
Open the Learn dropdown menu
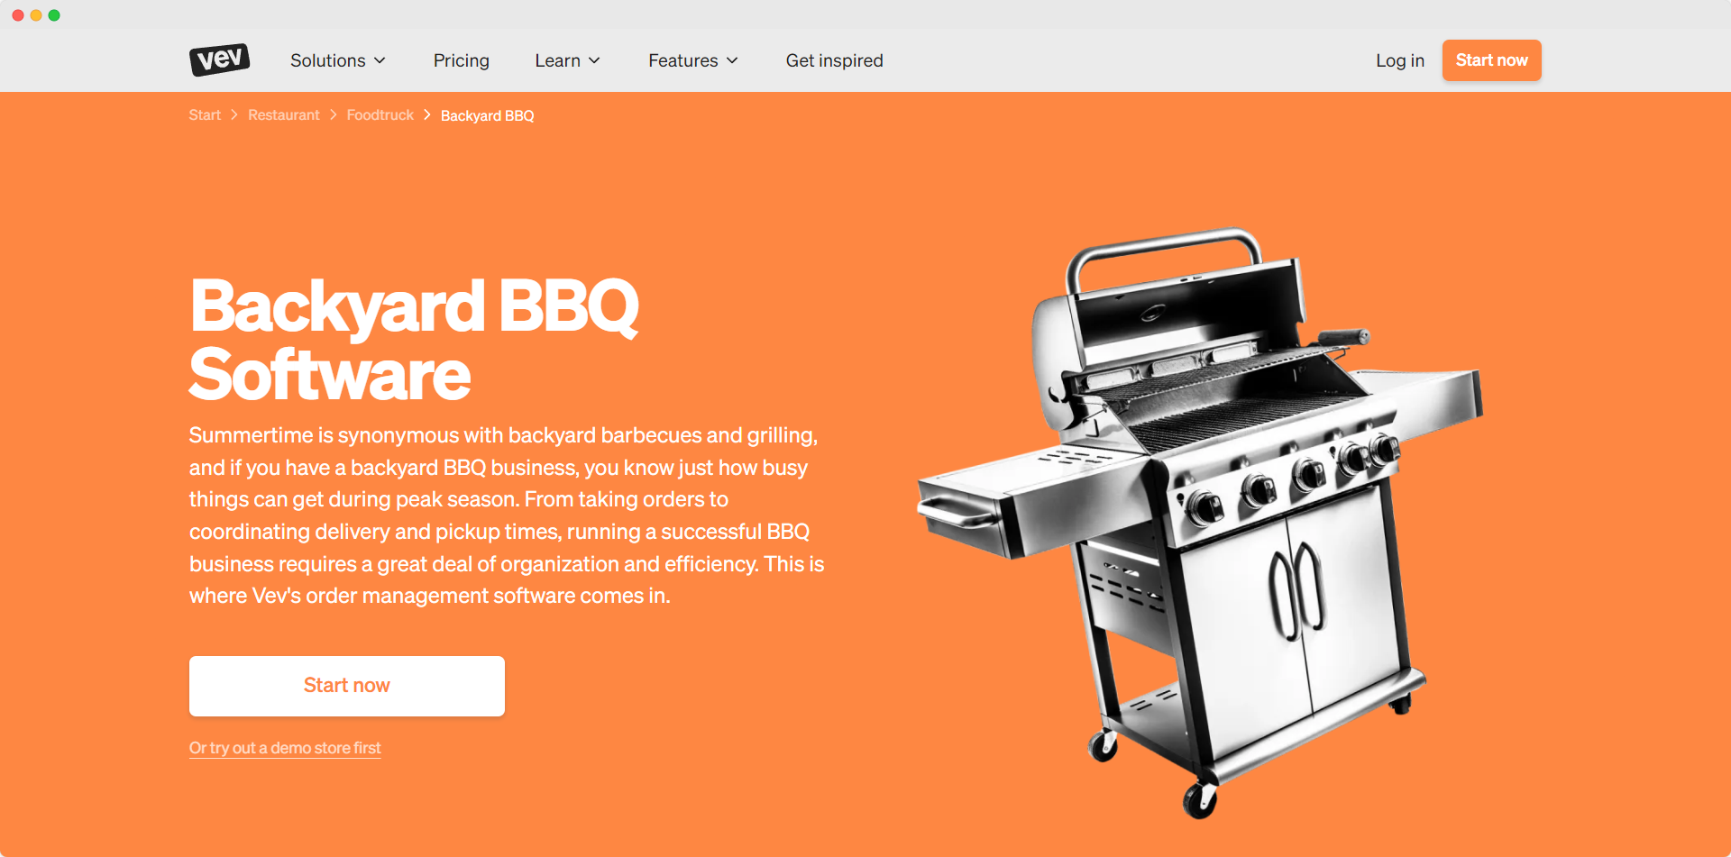tap(567, 60)
